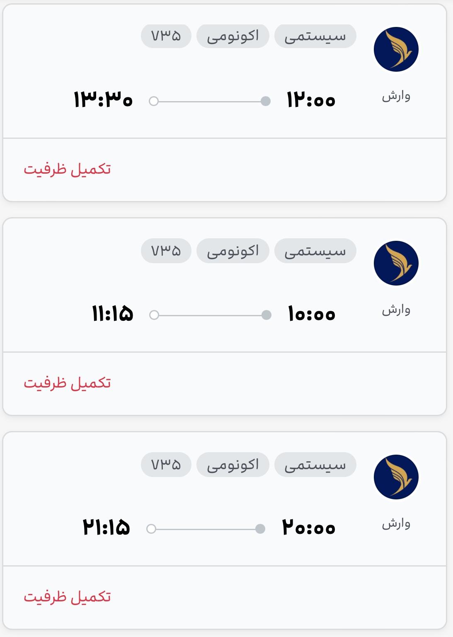This screenshot has width=453, height=637.
Task: Tap the Varesh airline logo on the 20:00 flight
Action: pos(396,477)
